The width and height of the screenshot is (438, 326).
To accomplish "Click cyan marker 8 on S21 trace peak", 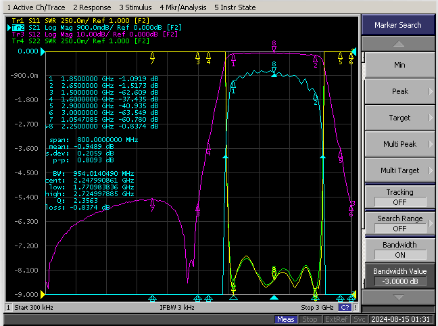I will (274, 69).
